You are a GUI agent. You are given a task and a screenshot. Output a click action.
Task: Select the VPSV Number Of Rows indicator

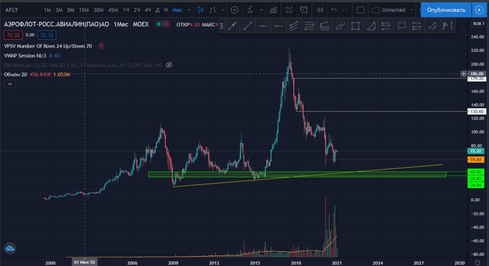coord(48,46)
